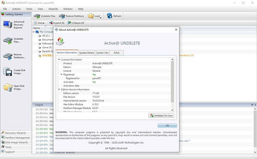Collapse the License Information section
Screen dimensions: 257x159
59,59
